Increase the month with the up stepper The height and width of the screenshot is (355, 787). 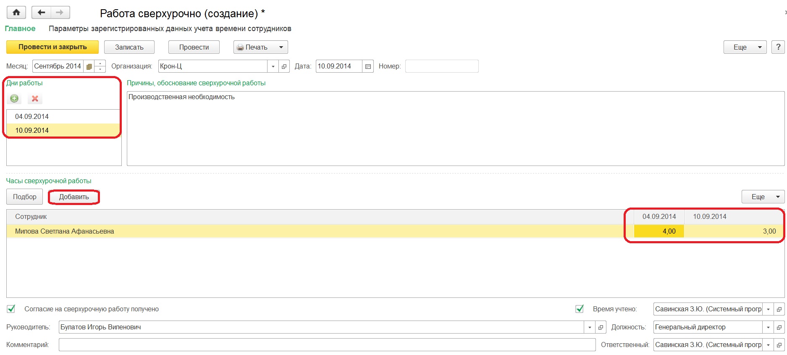[x=100, y=63]
